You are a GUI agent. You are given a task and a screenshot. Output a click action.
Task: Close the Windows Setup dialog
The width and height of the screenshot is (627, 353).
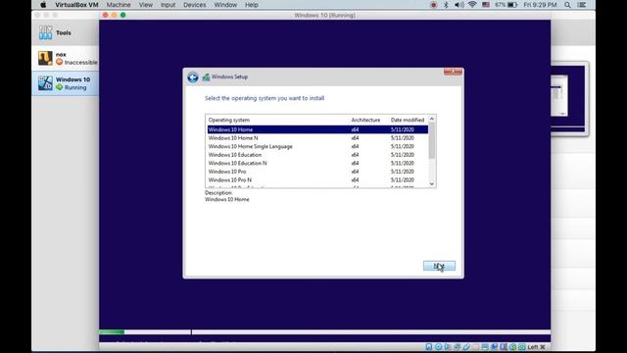pos(453,72)
